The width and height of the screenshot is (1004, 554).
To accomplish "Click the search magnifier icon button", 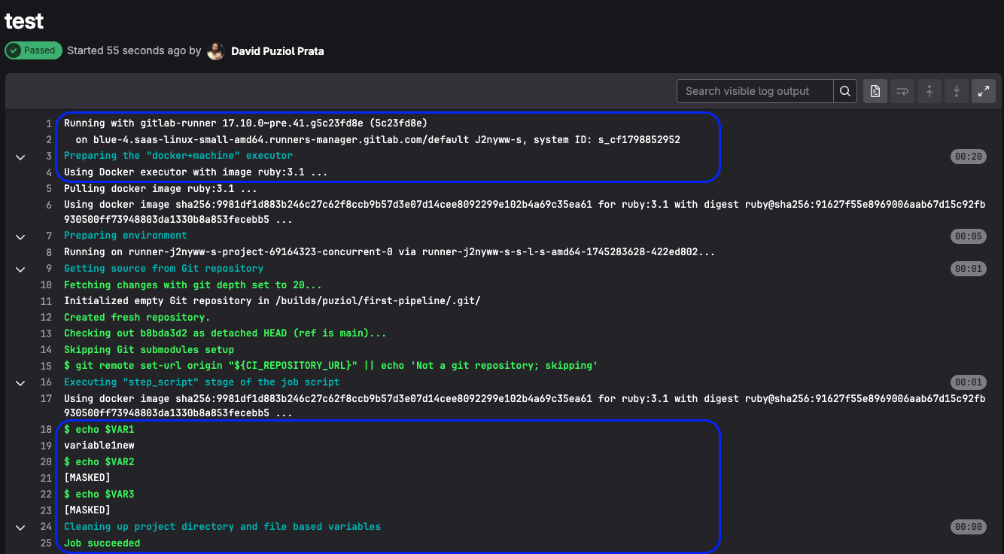I will pyautogui.click(x=845, y=91).
